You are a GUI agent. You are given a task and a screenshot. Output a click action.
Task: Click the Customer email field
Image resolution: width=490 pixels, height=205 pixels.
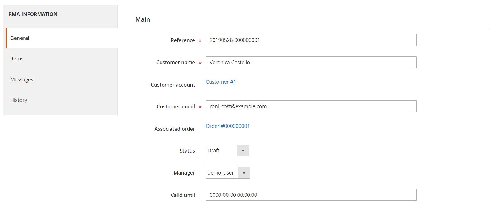pyautogui.click(x=311, y=106)
